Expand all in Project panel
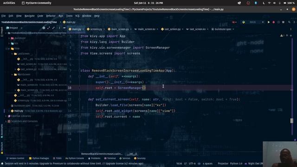 pos(49,28)
